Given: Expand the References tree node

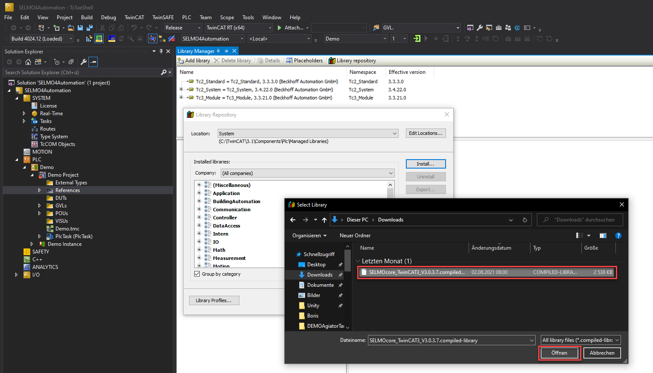Looking at the screenshot, I should pos(39,190).
